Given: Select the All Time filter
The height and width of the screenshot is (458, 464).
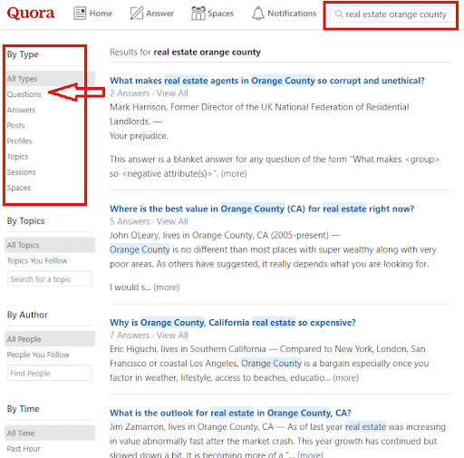Looking at the screenshot, I should (x=50, y=433).
